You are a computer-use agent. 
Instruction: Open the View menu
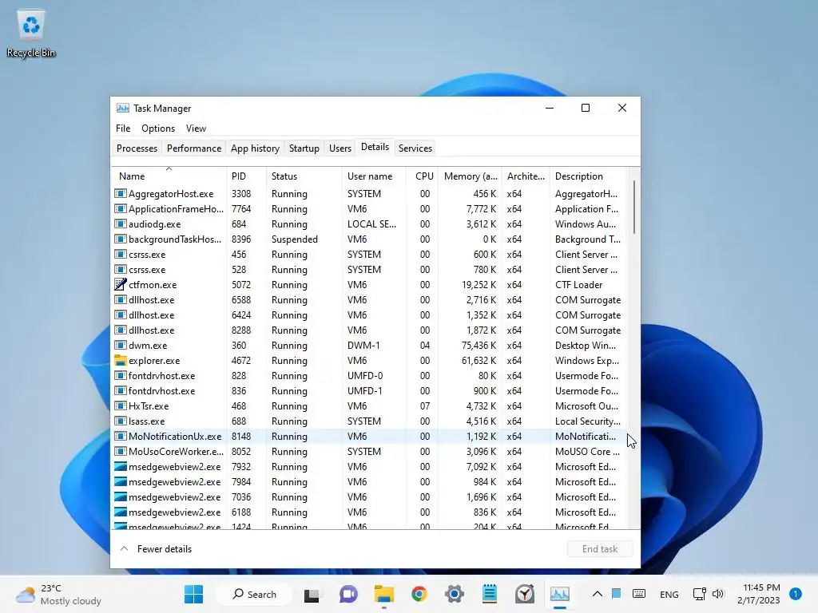pyautogui.click(x=197, y=129)
